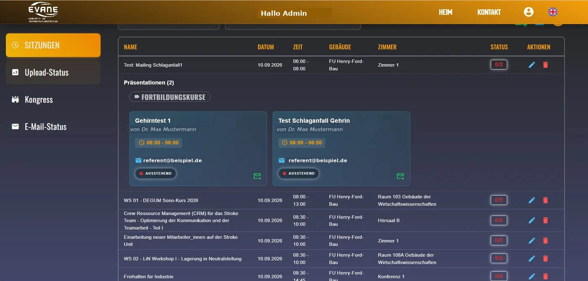Edit the Crew Ressource Management session
The height and width of the screenshot is (281, 588).
point(532,220)
